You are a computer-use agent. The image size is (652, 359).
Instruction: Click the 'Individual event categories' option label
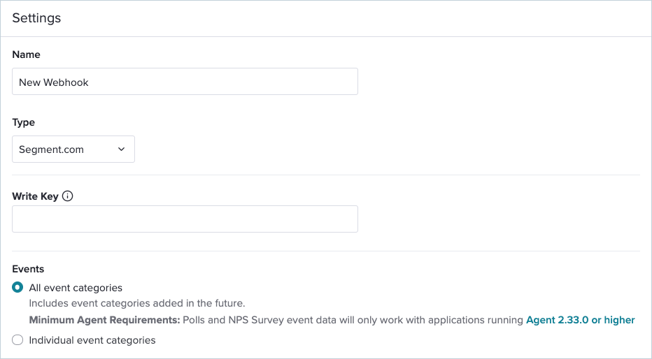92,340
